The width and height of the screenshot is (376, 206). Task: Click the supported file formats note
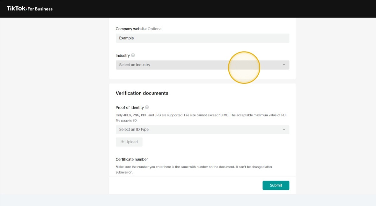(x=202, y=118)
